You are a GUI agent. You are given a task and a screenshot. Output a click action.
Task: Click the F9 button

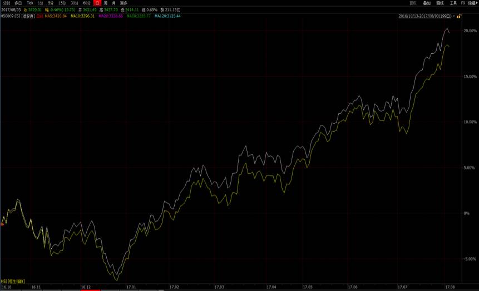click(463, 3)
